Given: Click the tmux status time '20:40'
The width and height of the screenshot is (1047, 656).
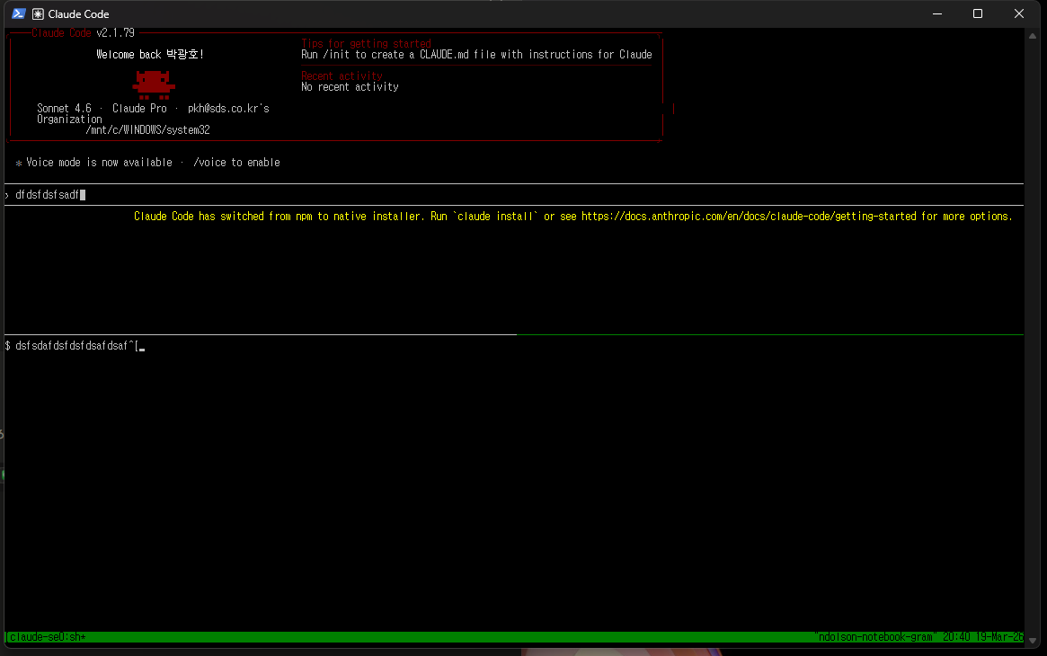Looking at the screenshot, I should pyautogui.click(x=956, y=636).
